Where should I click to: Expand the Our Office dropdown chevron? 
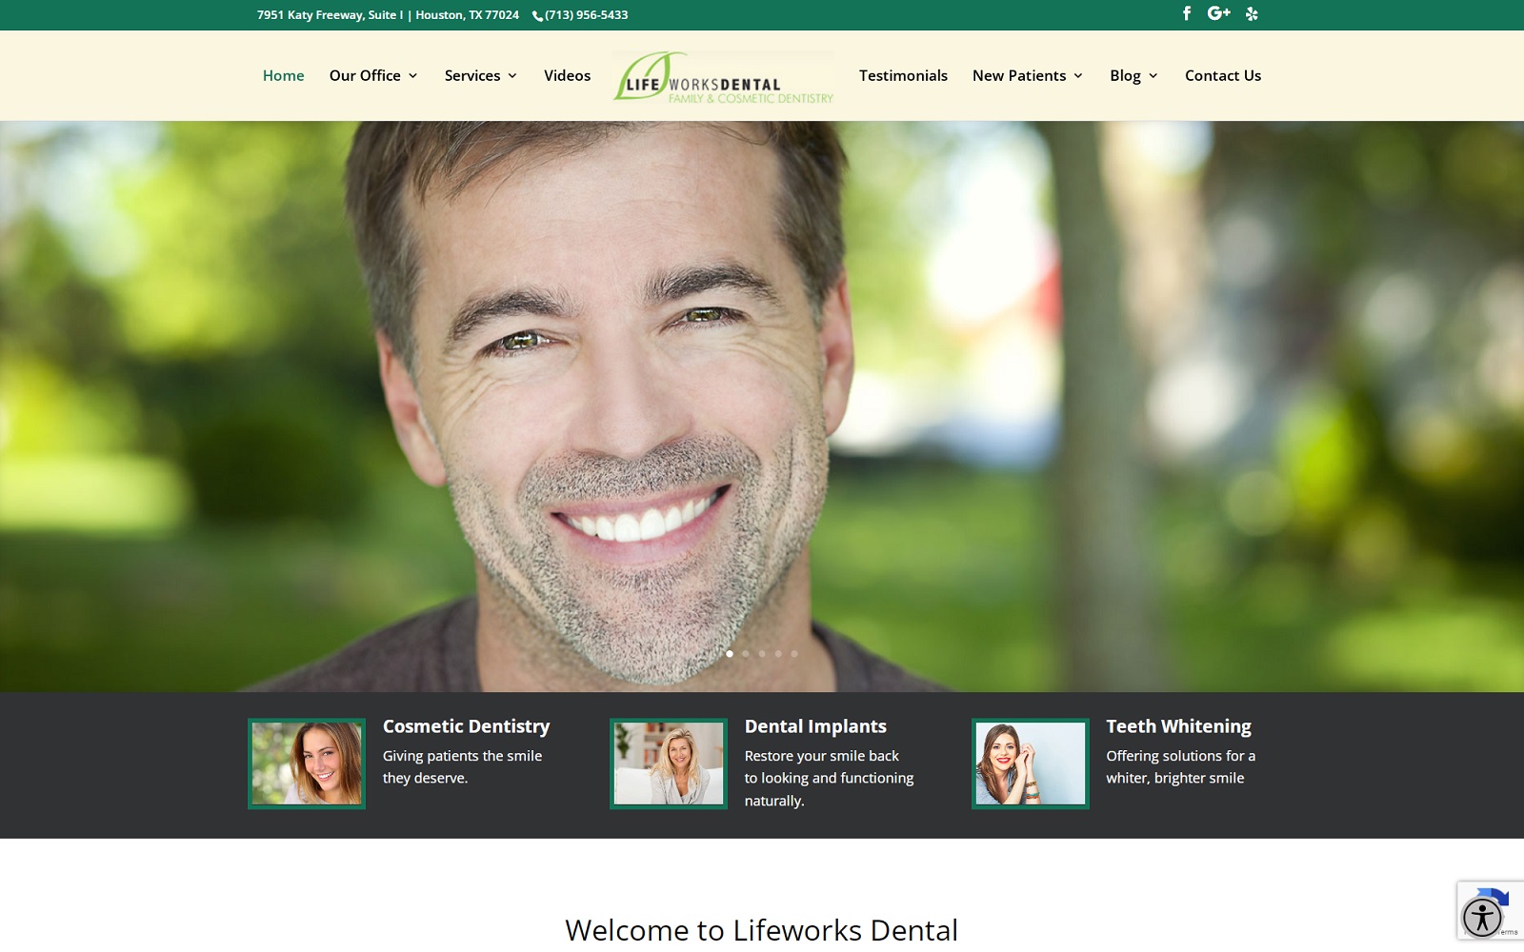(x=413, y=76)
